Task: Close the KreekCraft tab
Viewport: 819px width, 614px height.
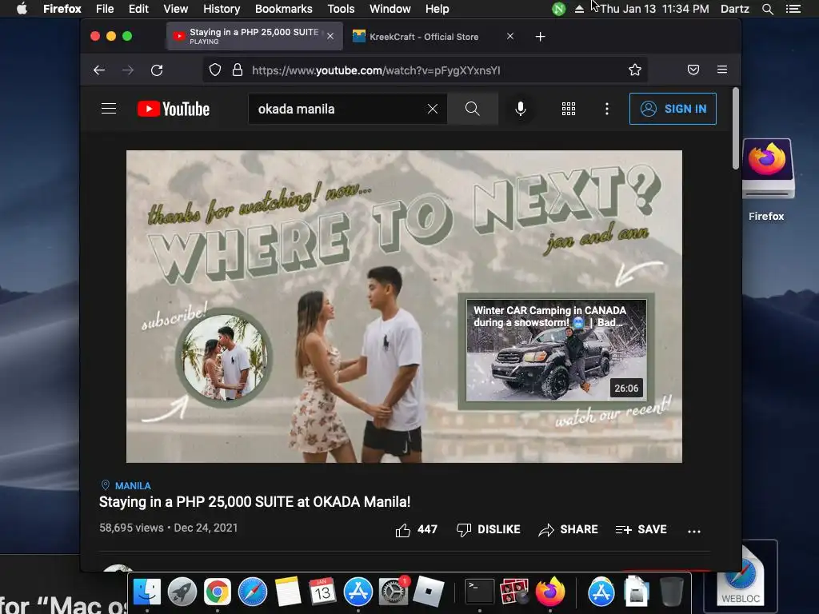Action: pyautogui.click(x=510, y=36)
